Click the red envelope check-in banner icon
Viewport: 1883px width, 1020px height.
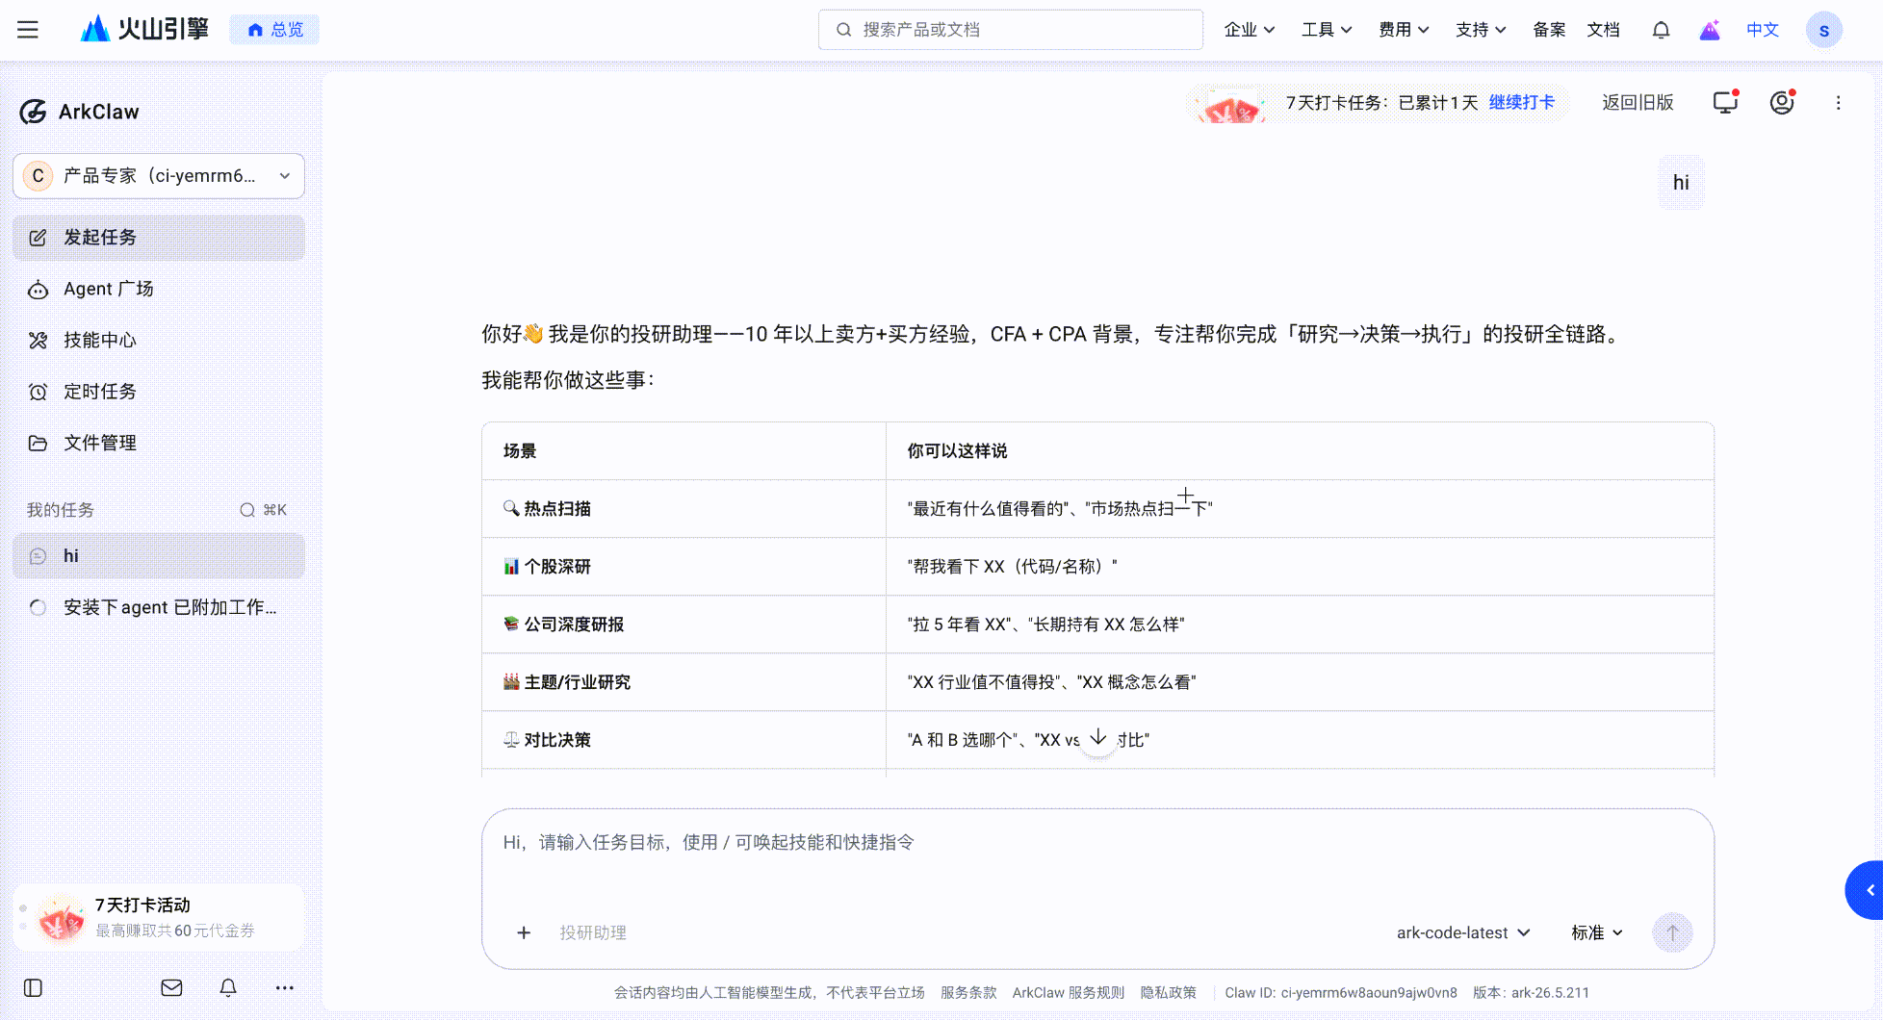coord(1230,104)
